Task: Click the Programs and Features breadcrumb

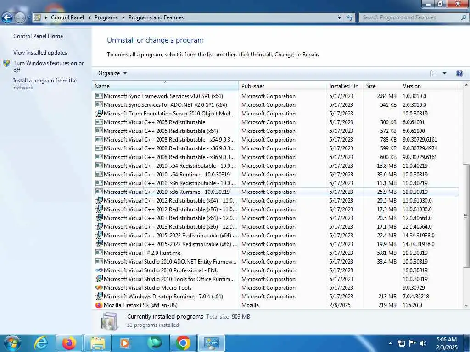Action: coord(156,18)
